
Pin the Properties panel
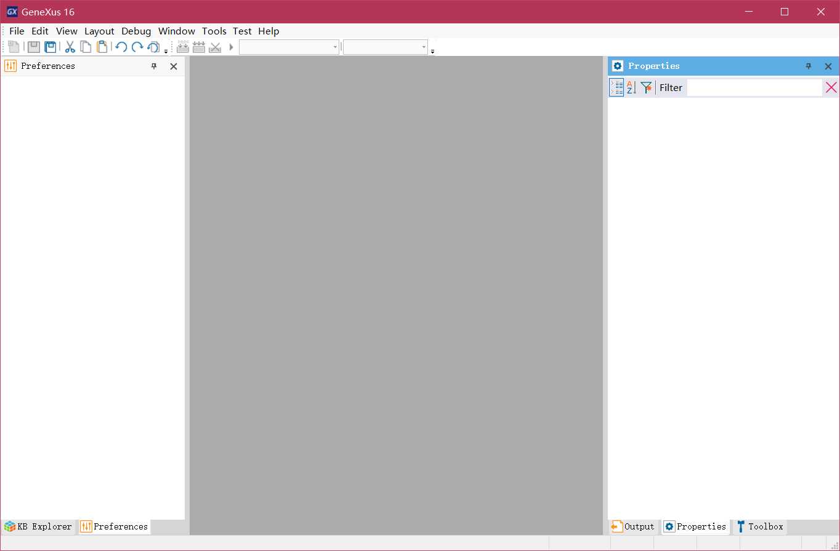point(809,66)
